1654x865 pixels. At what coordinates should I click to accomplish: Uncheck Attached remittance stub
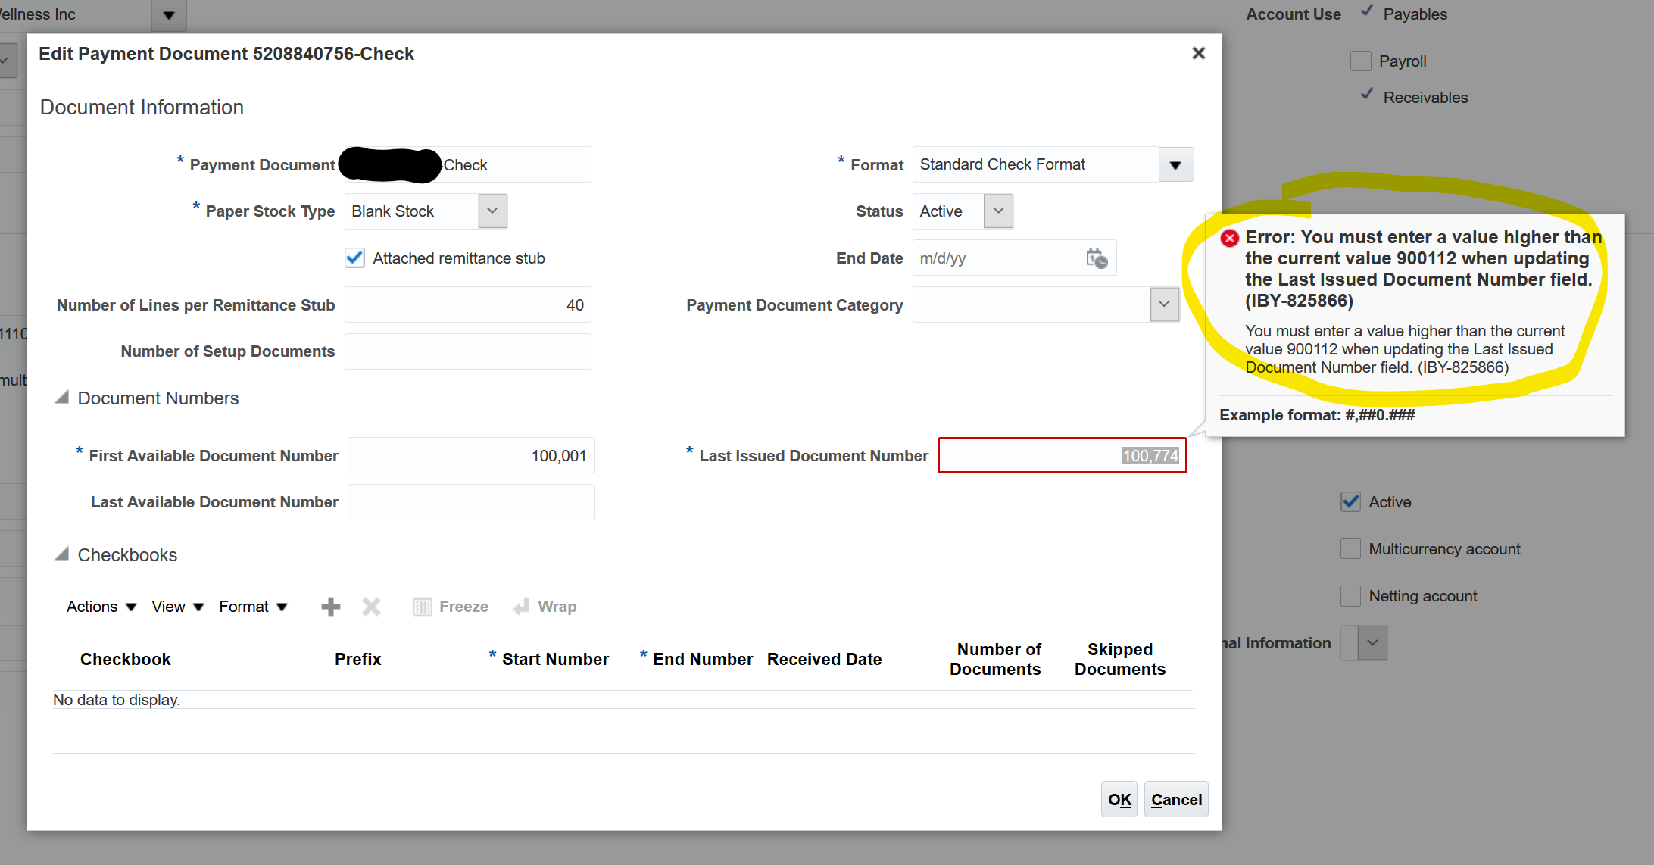point(354,258)
